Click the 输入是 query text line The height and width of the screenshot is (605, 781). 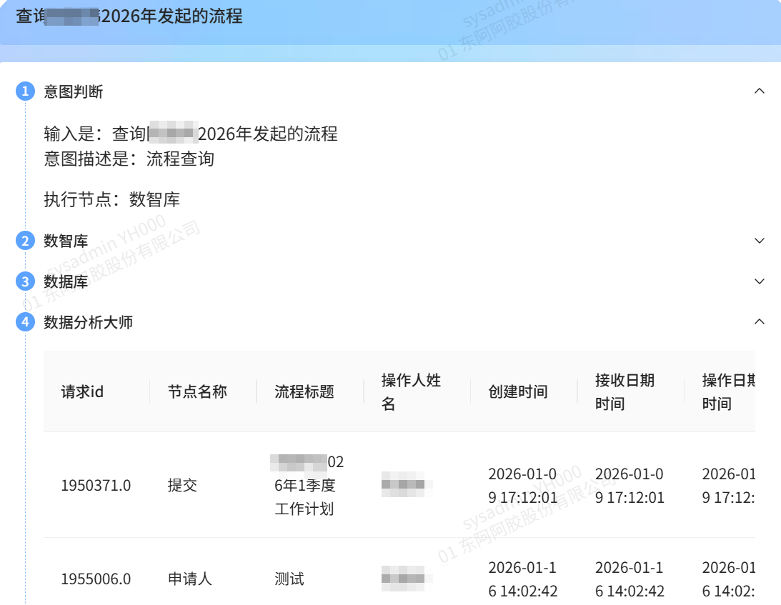click(x=191, y=134)
